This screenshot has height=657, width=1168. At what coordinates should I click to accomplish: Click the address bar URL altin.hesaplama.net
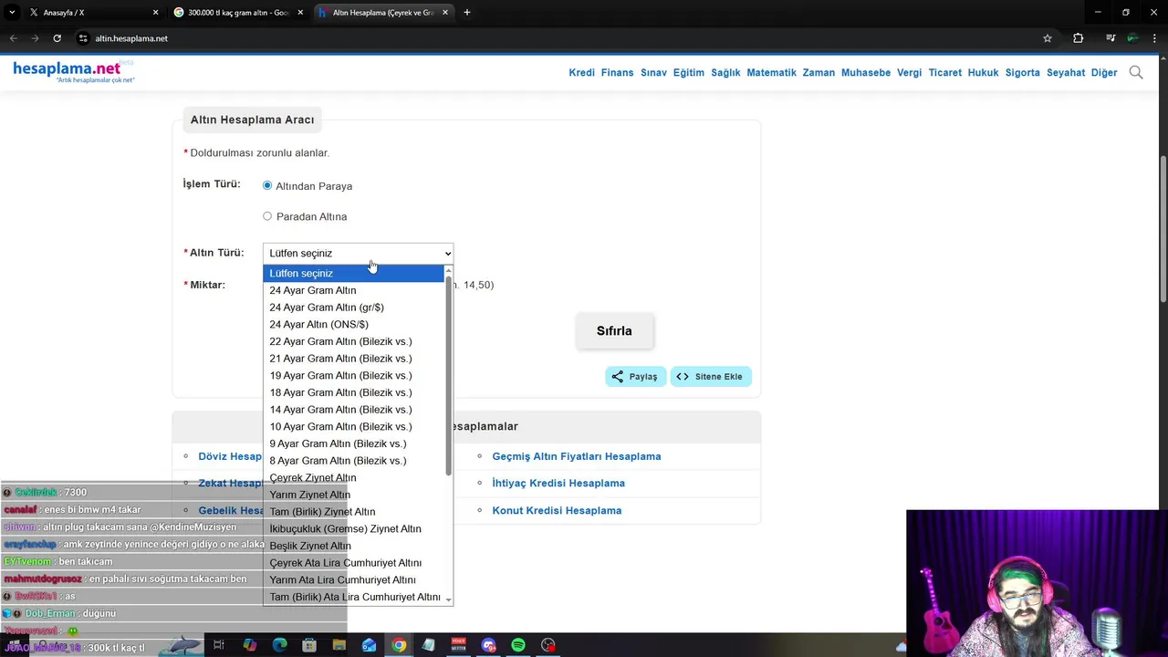point(131,38)
